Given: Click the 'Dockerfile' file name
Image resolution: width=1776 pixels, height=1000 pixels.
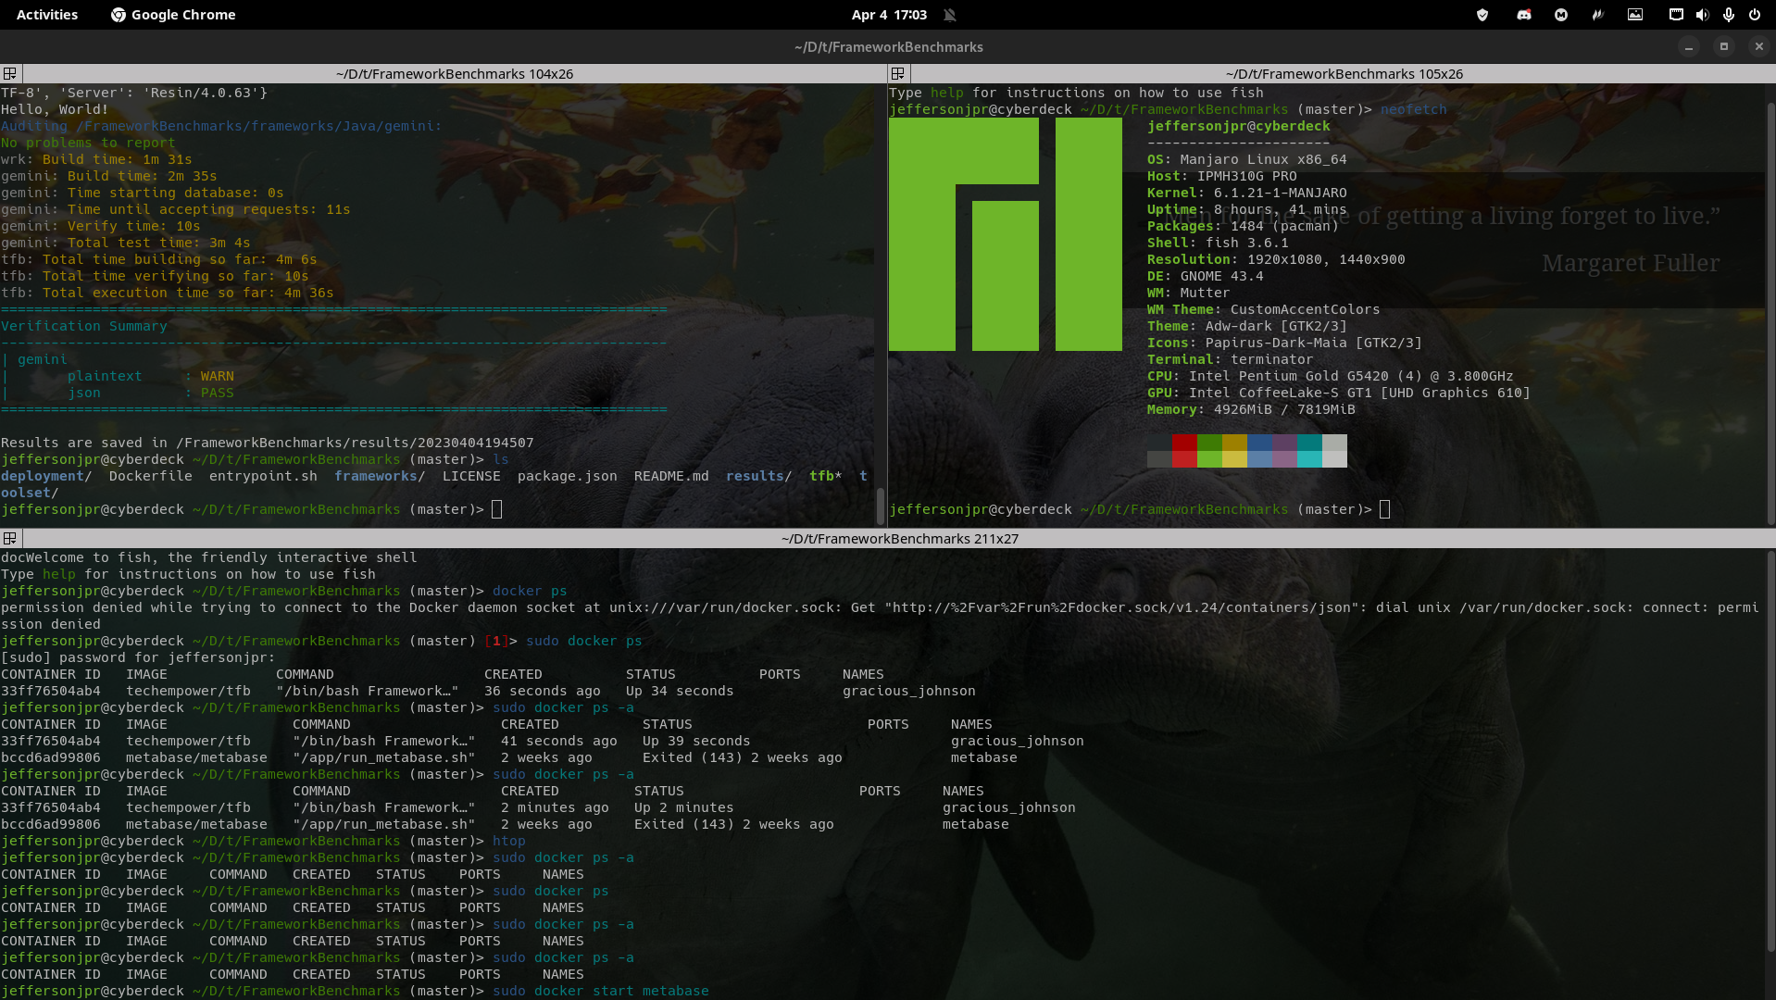Looking at the screenshot, I should 150,476.
